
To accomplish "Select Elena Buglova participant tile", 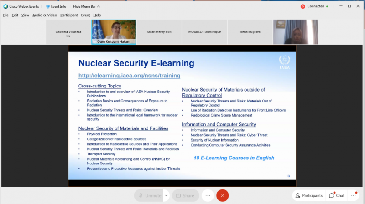I will (250, 32).
